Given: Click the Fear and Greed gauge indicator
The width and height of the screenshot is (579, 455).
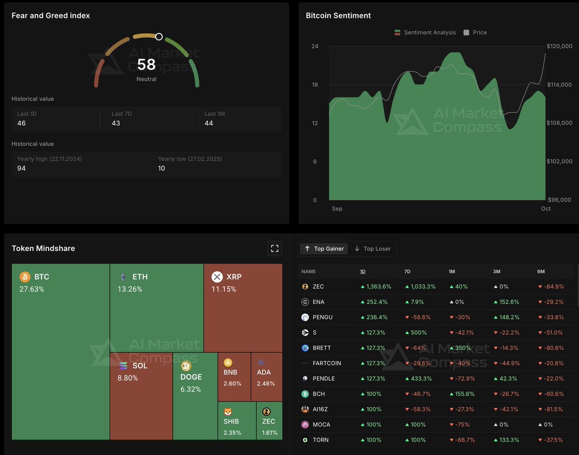Looking at the screenshot, I should [x=159, y=37].
